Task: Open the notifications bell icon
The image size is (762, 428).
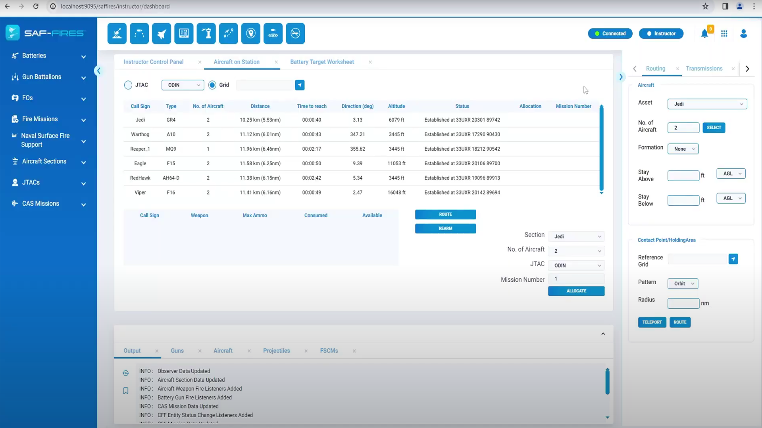Action: click(x=704, y=34)
